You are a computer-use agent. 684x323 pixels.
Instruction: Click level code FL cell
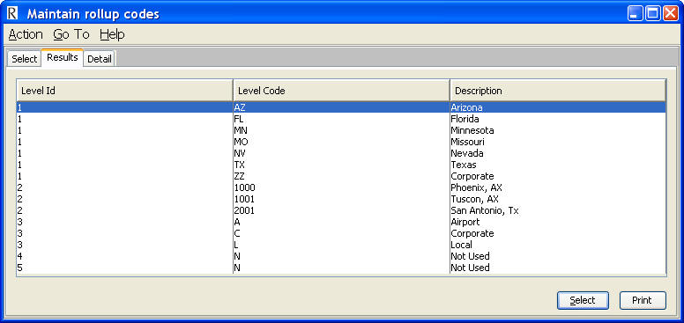(x=342, y=119)
